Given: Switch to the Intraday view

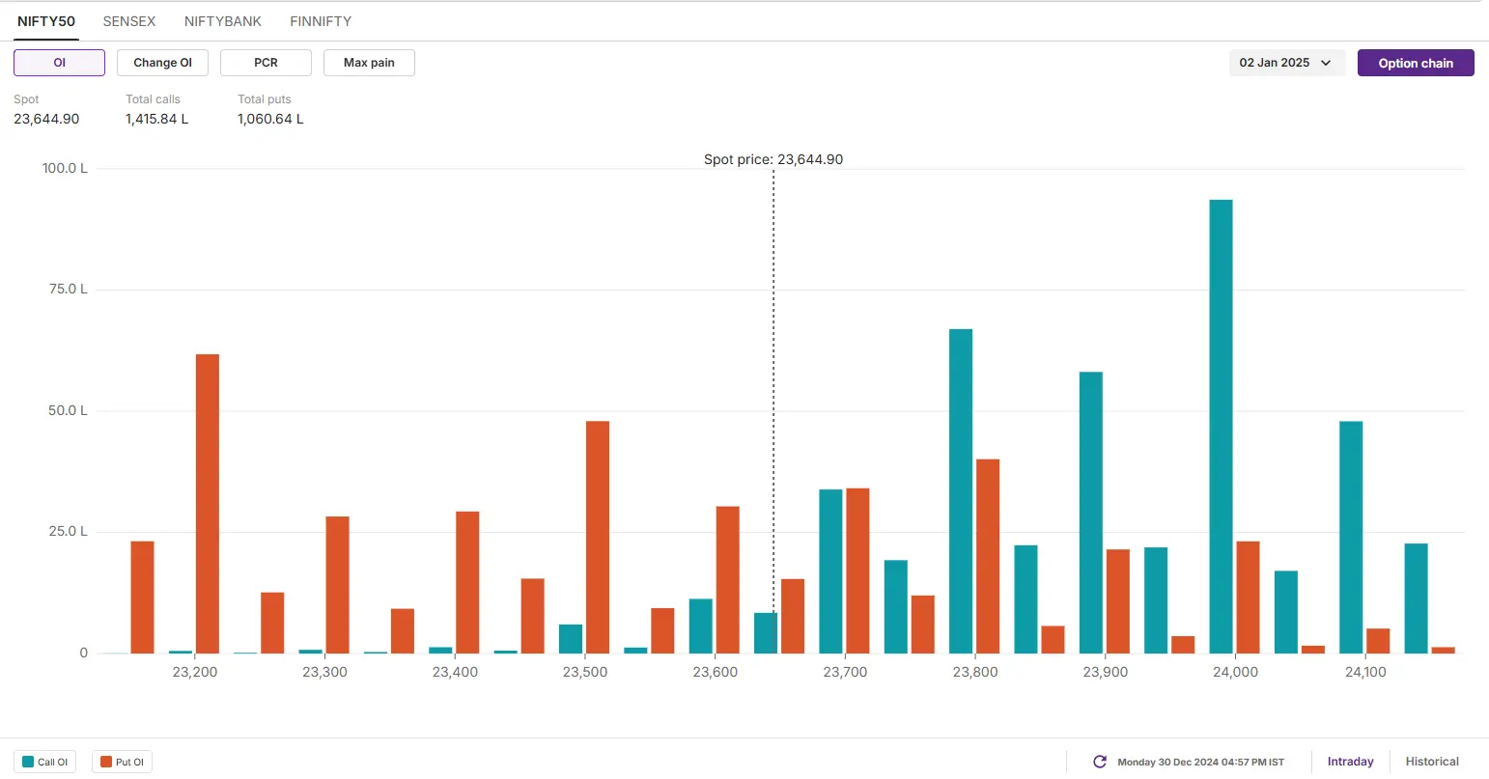Looking at the screenshot, I should pos(1350,762).
